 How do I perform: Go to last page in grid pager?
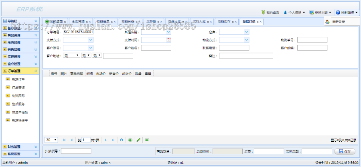click(113, 140)
